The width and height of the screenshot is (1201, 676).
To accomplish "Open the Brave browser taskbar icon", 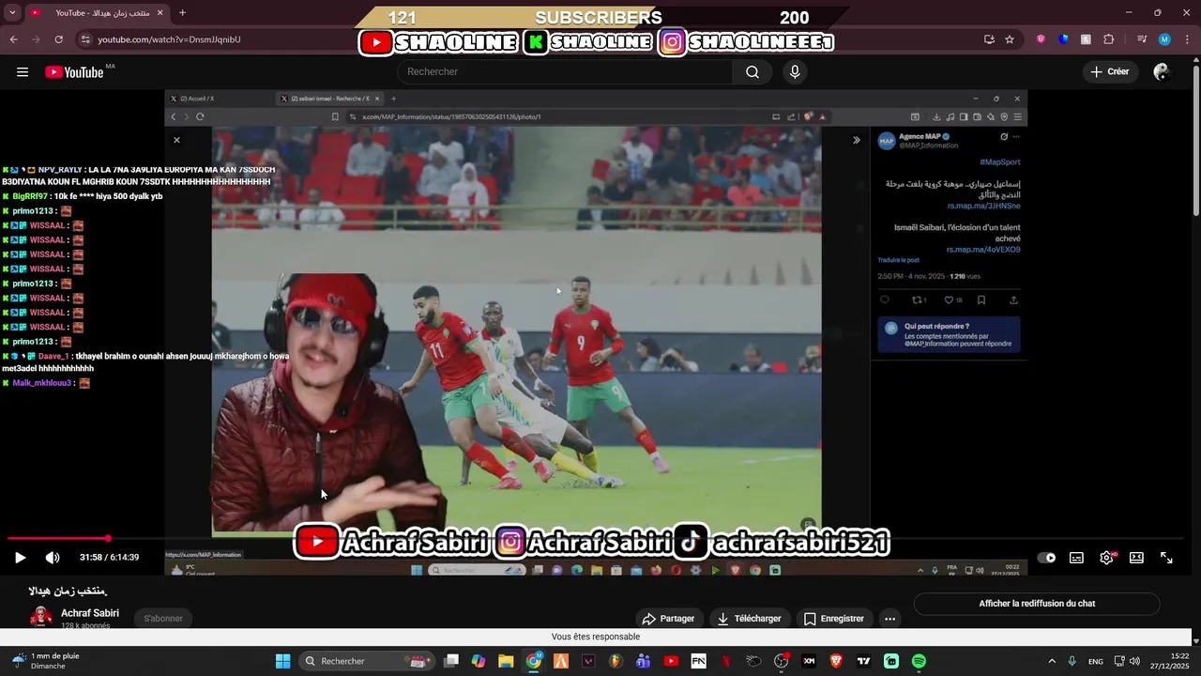I will [836, 661].
